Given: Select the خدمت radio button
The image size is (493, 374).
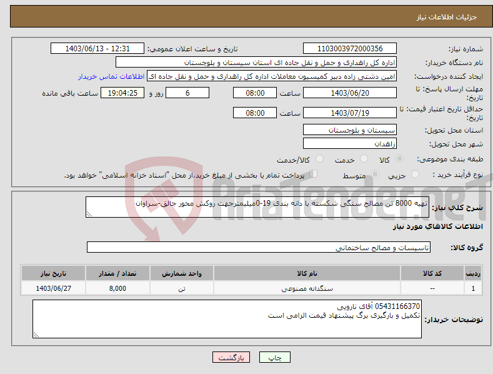Looking at the screenshot, I should coord(364,159).
